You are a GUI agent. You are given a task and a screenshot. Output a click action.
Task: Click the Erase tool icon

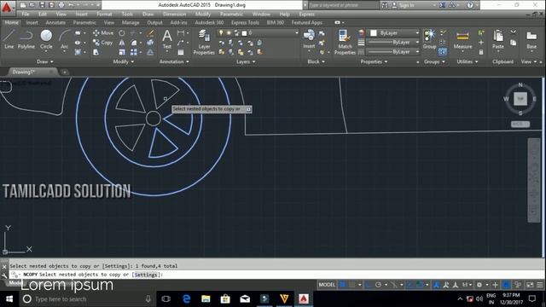[x=150, y=33]
